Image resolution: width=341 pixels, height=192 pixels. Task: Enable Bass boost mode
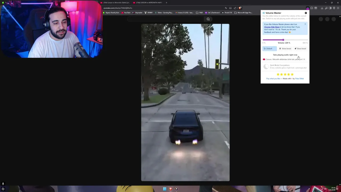click(x=300, y=49)
